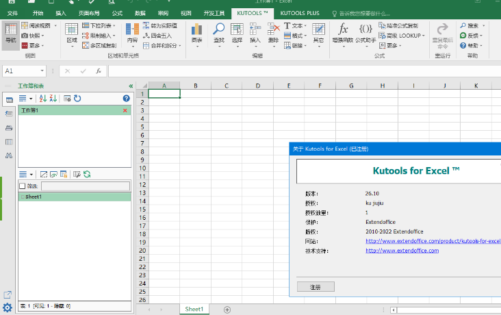The height and width of the screenshot is (315, 501).
Task: Switch to the 开始 ribbon tab
Action: click(38, 13)
